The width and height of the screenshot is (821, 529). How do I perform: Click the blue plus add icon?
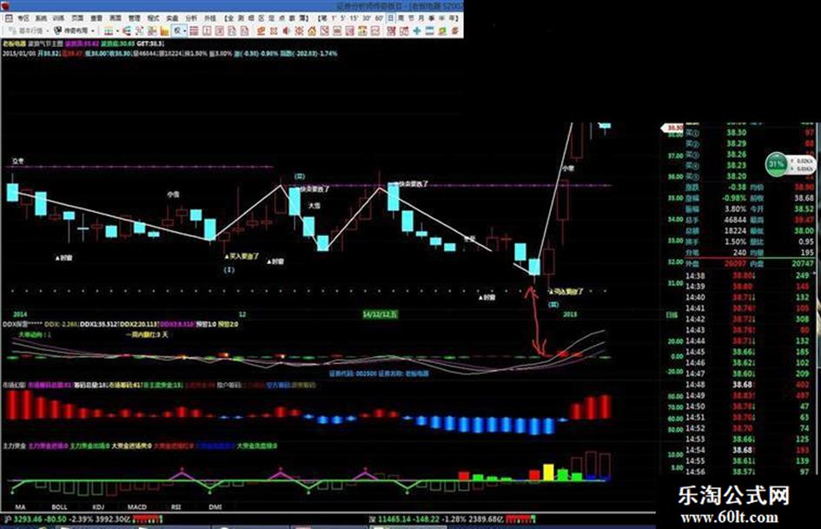[x=417, y=31]
